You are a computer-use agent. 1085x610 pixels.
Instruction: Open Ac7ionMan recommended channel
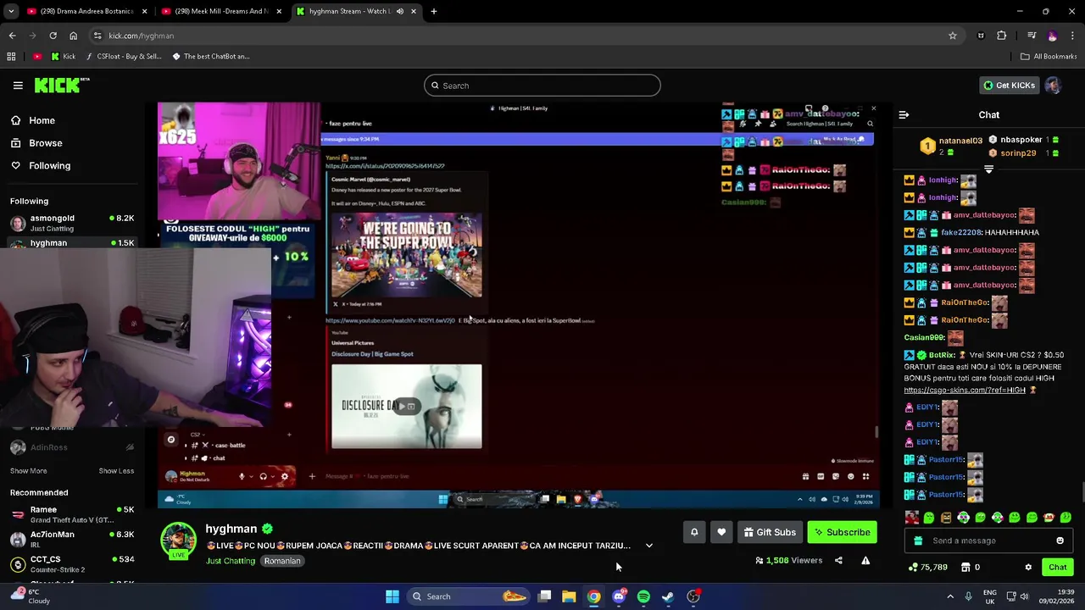pyautogui.click(x=72, y=539)
